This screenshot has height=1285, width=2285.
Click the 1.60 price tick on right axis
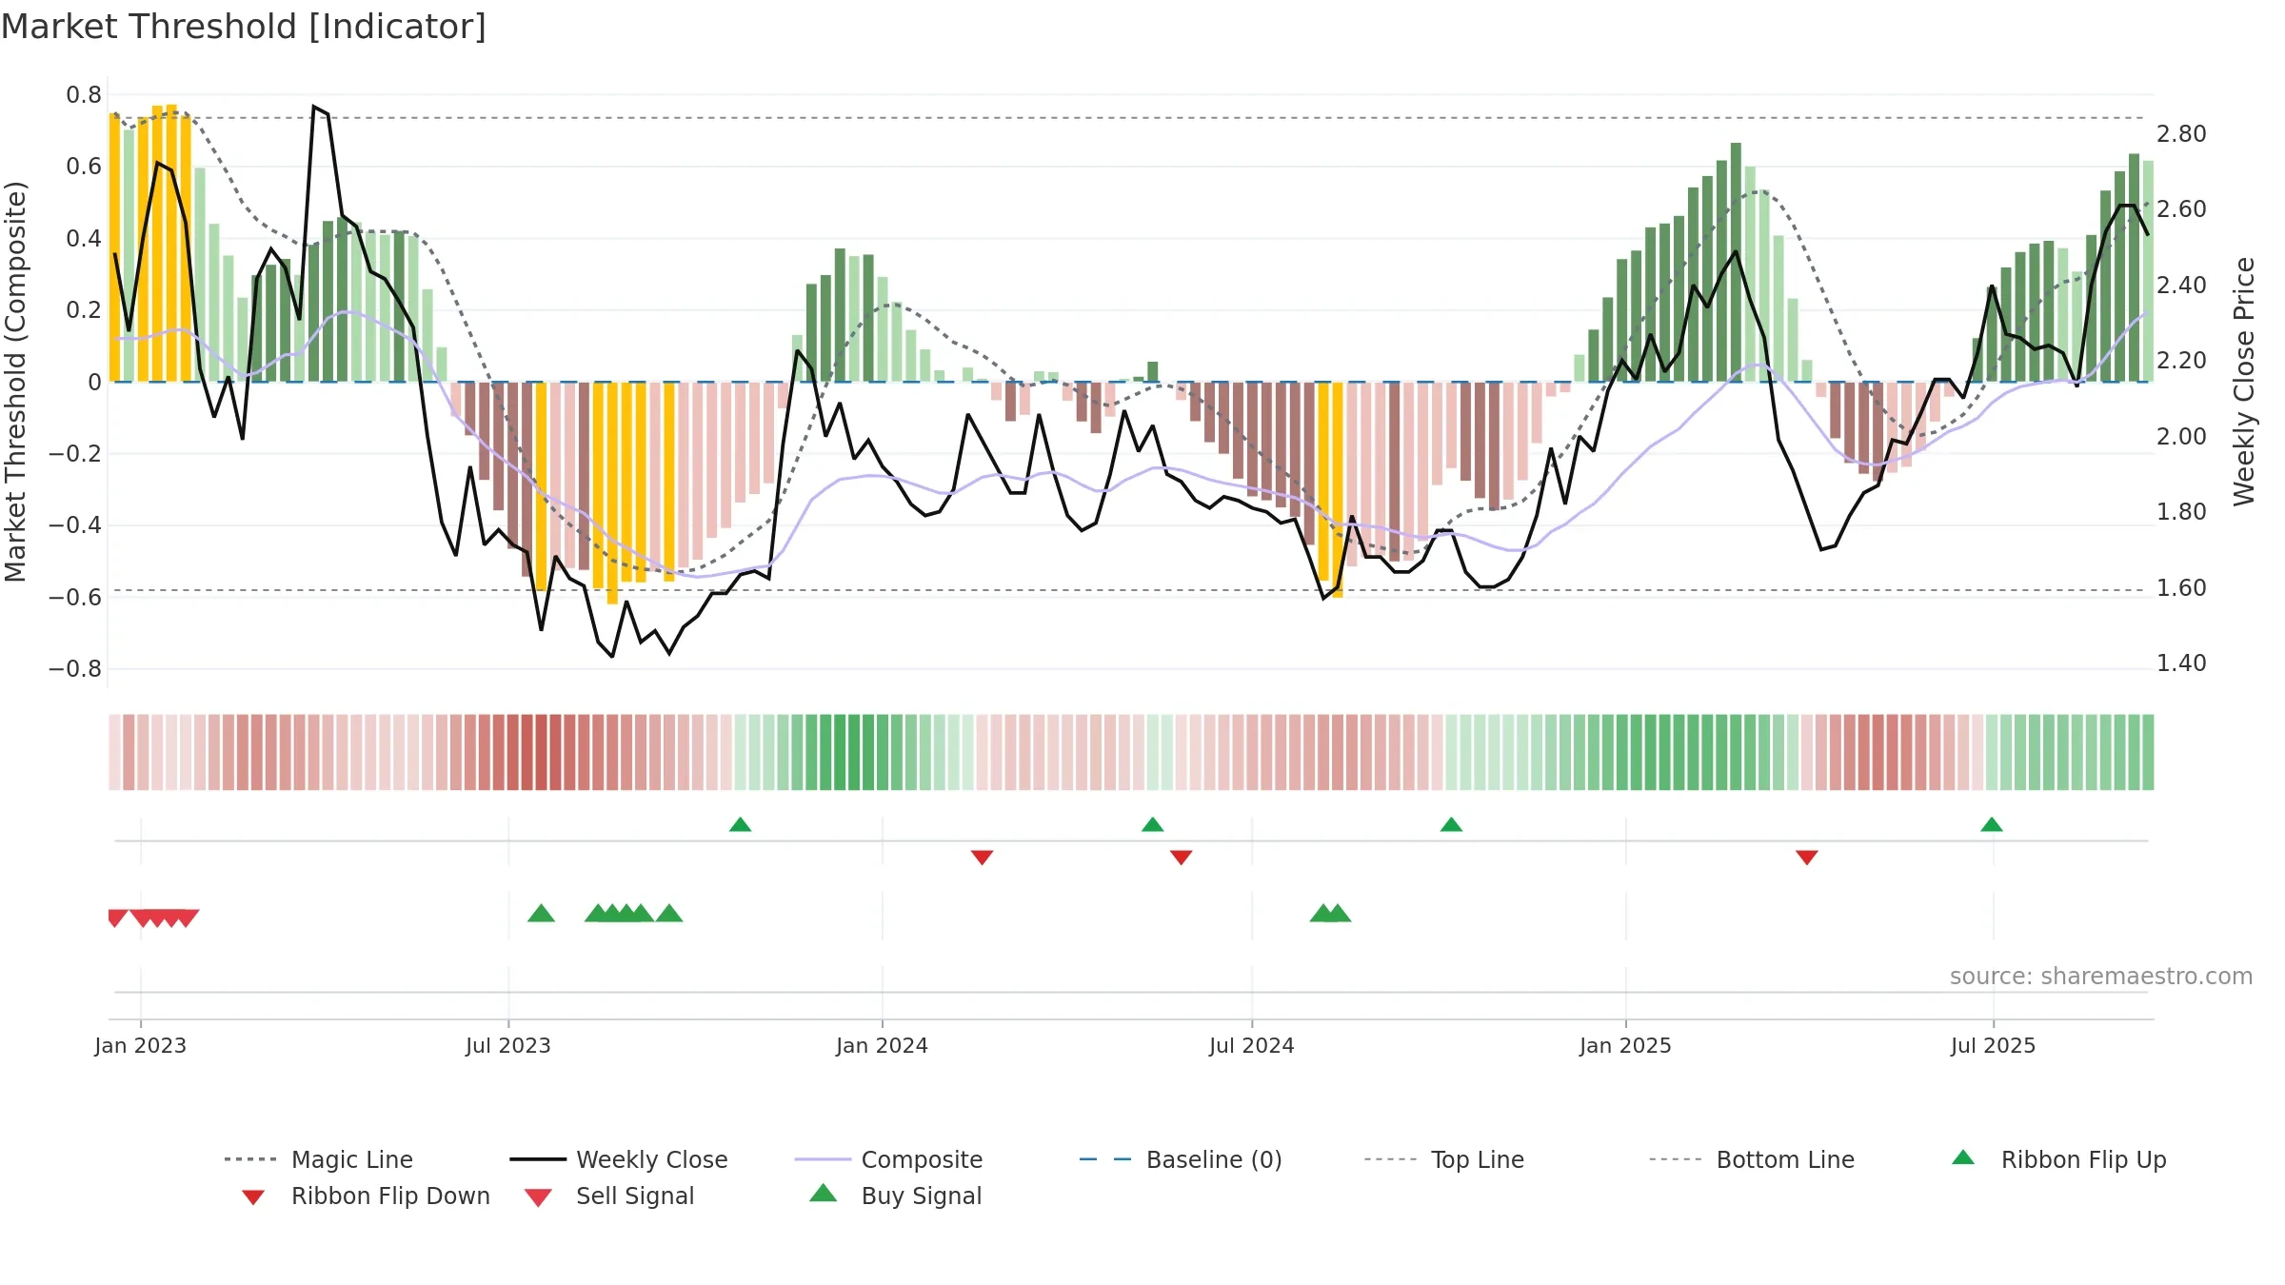[2181, 588]
